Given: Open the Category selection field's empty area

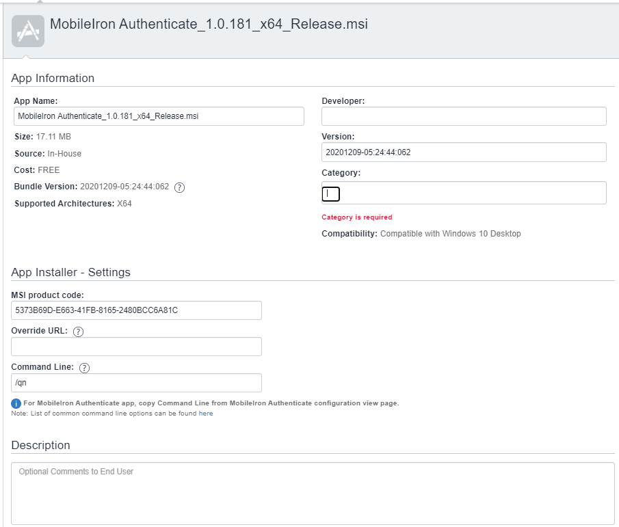Looking at the screenshot, I should click(472, 193).
